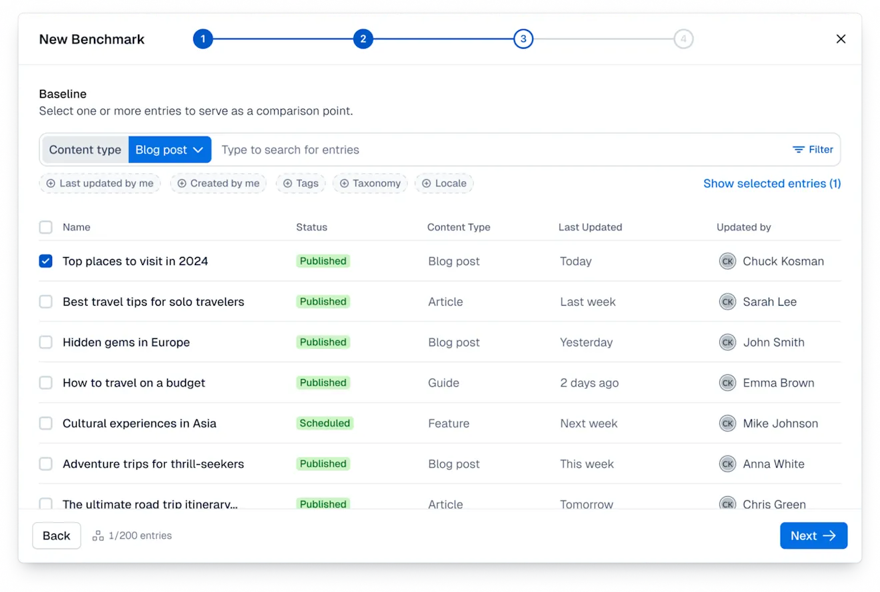The width and height of the screenshot is (880, 592).
Task: Click the plus icon on Created by me chip
Action: (x=183, y=183)
